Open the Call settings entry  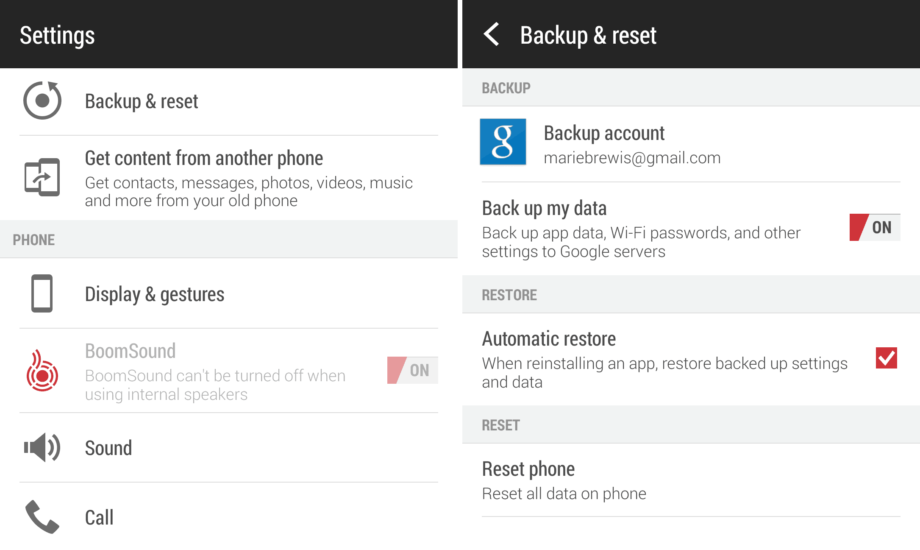99,517
